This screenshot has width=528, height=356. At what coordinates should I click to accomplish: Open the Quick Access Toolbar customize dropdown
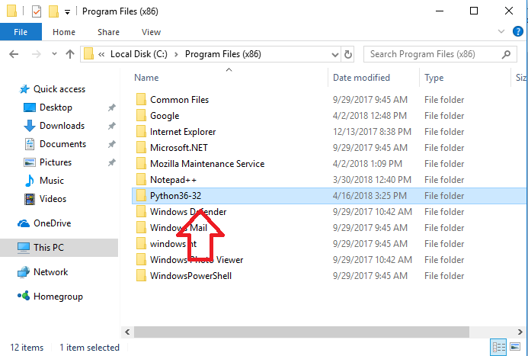click(68, 11)
